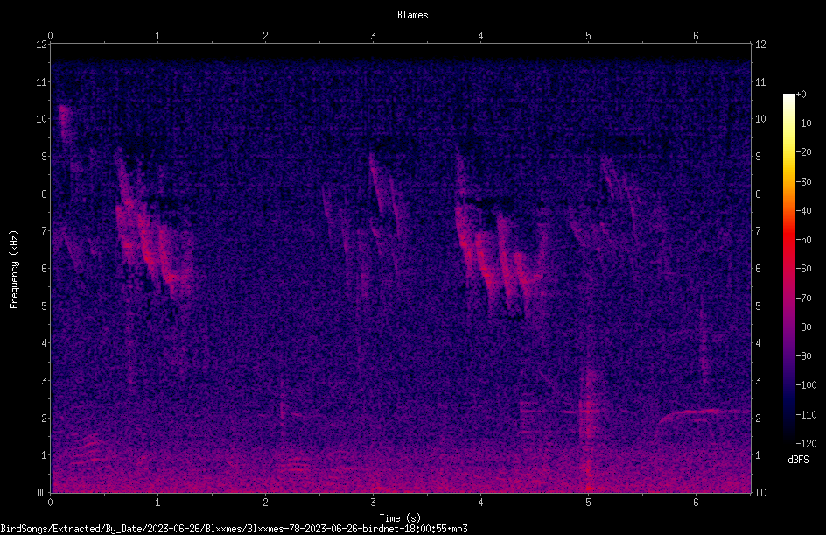Click the "4" kHz tick on the left frequency axis

click(45, 343)
